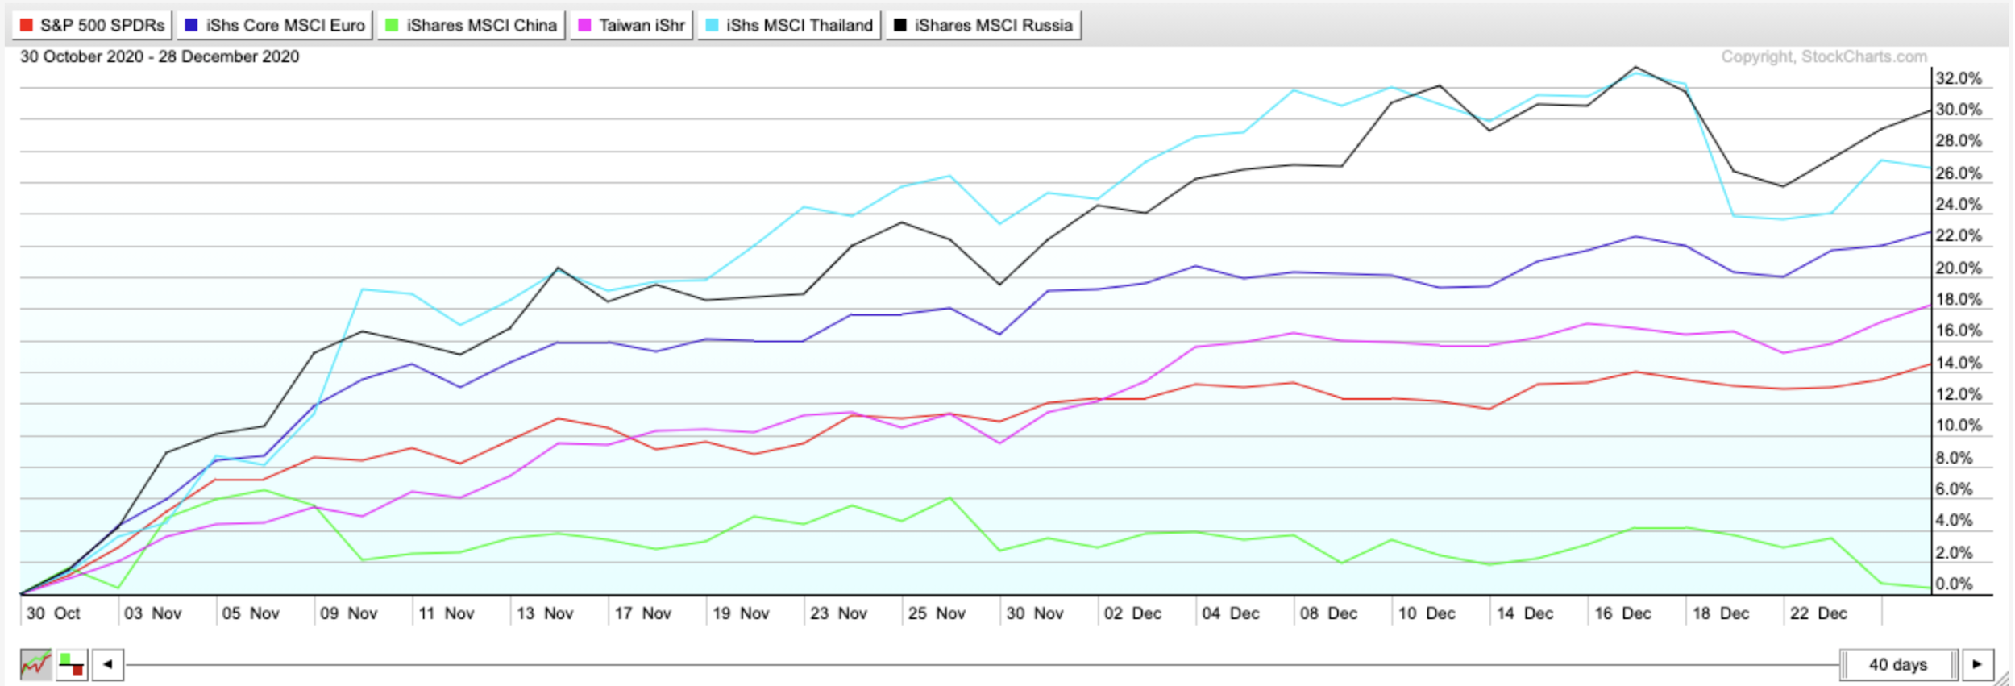The image size is (2015, 686).
Task: Click the 0.0% axis value
Action: 1954,584
